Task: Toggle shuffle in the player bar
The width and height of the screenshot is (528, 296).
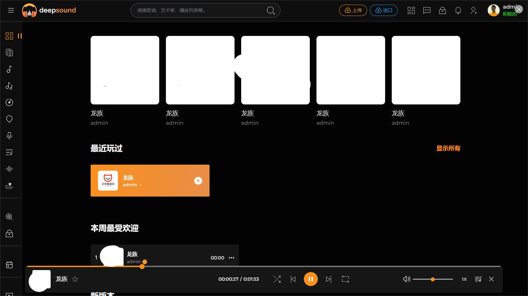Action: pyautogui.click(x=277, y=279)
